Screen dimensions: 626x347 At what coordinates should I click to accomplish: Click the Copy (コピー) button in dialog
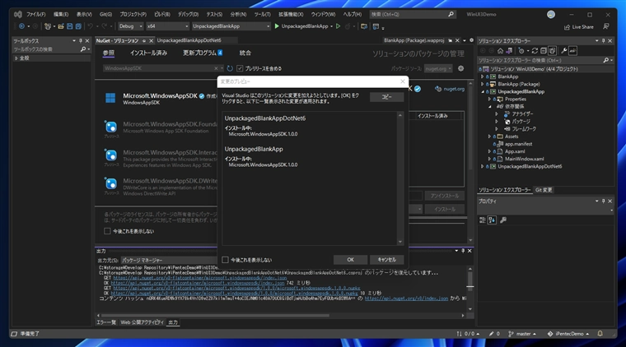(386, 97)
